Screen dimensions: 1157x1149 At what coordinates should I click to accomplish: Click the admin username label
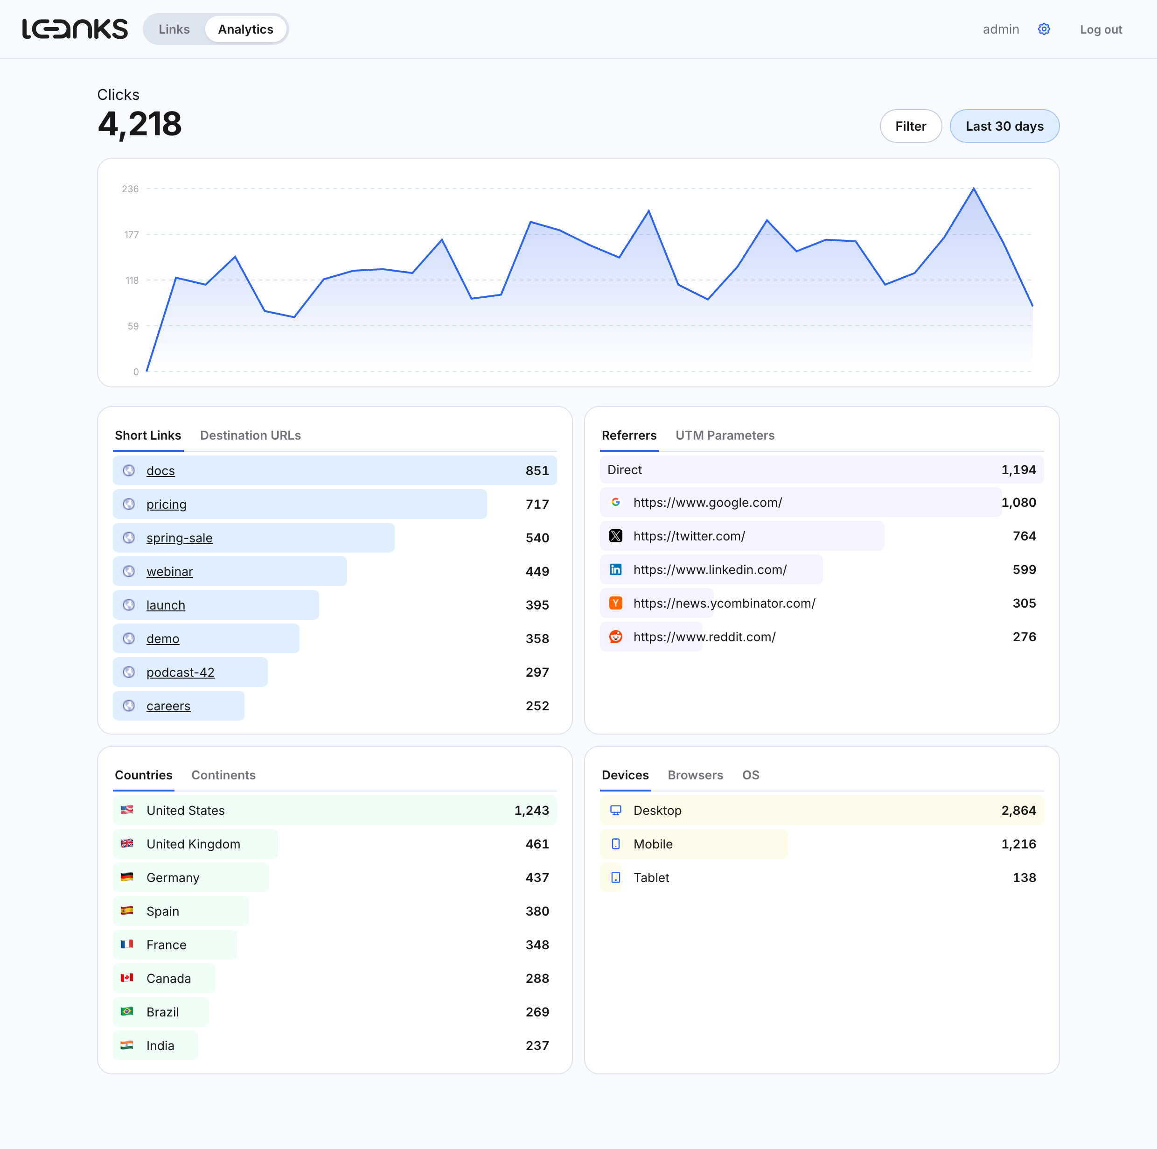click(x=1001, y=29)
